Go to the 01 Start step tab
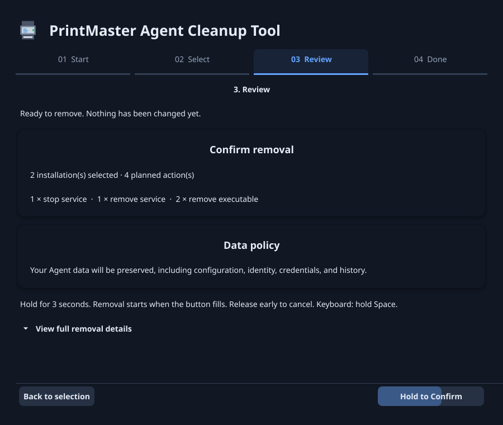The image size is (503, 425). point(73,62)
